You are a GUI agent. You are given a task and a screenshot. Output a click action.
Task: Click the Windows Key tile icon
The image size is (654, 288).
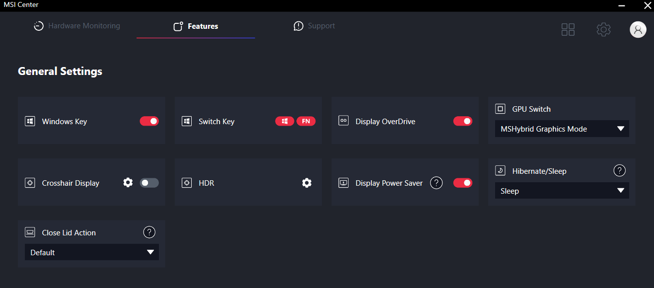[x=30, y=121]
